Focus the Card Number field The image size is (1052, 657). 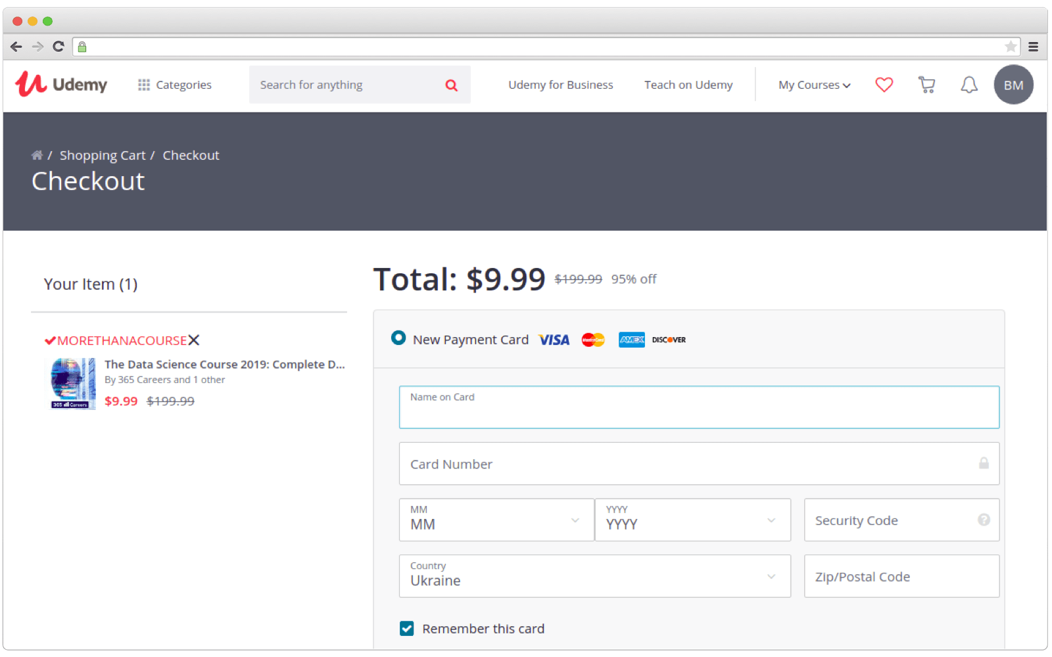(699, 464)
